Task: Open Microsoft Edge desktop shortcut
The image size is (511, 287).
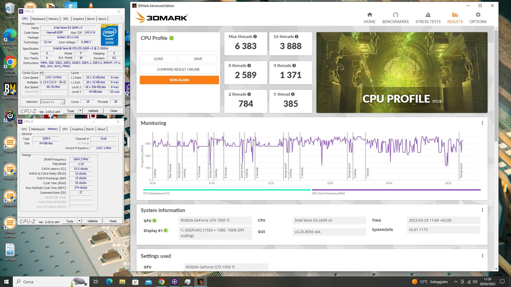Action: 10,39
